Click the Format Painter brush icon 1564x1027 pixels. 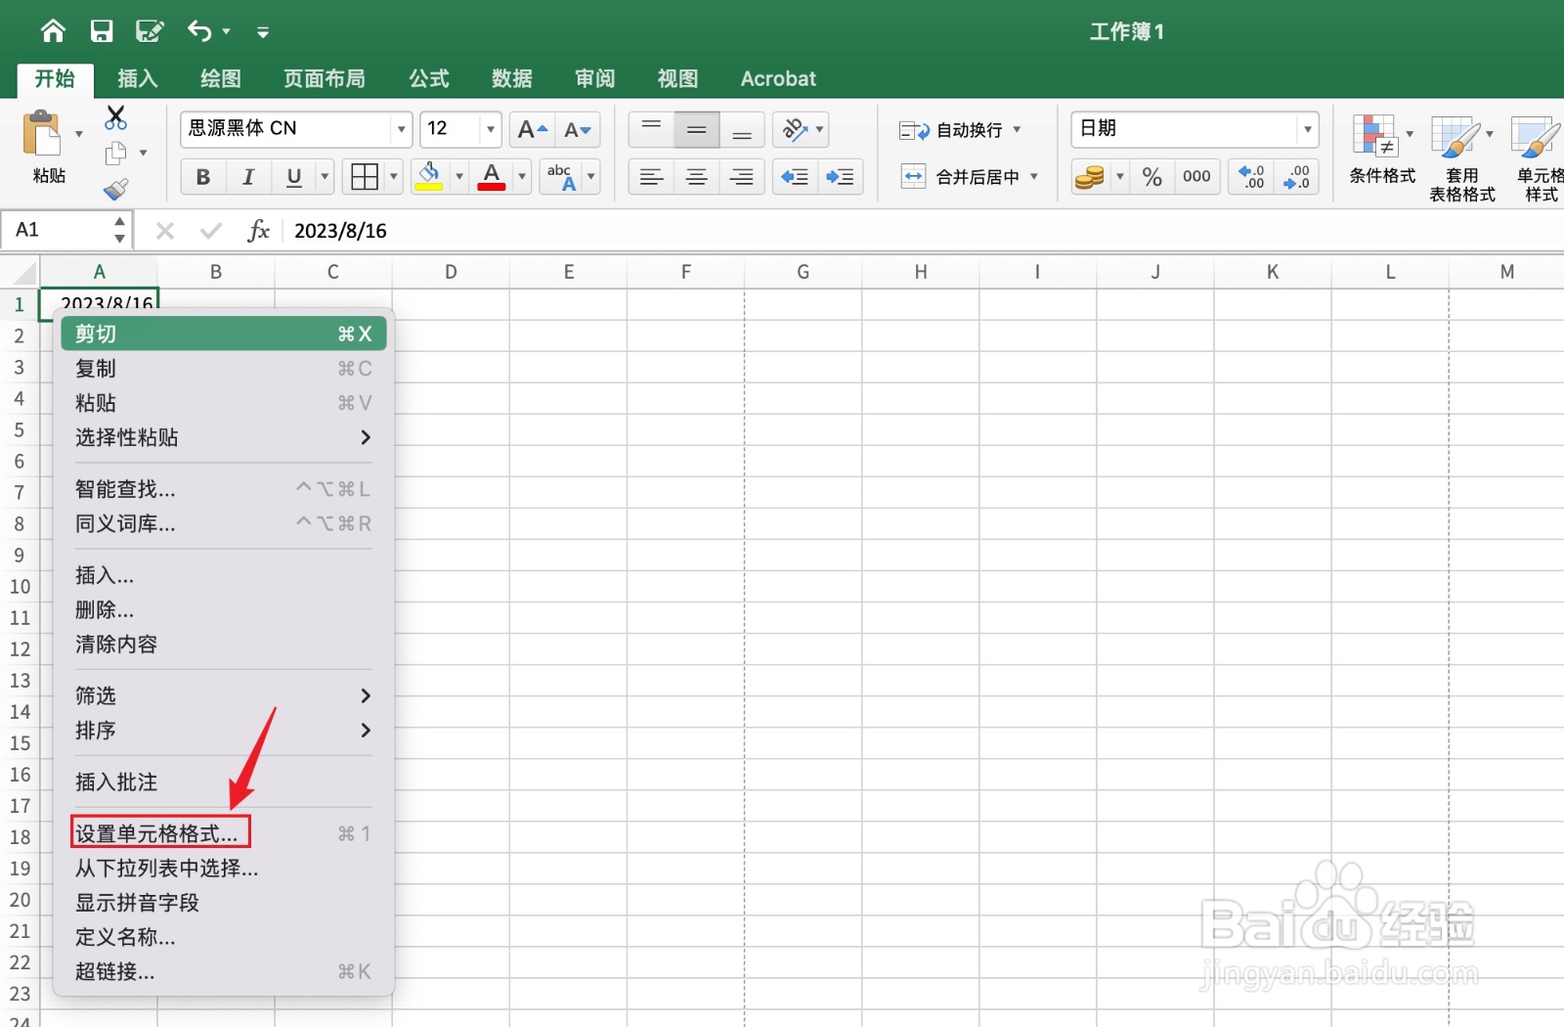[115, 189]
